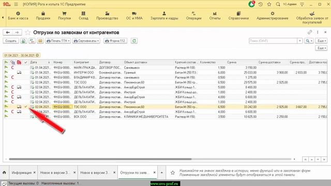Open the Печать ТТН dropdown
The height and width of the screenshot is (186, 331).
click(x=58, y=41)
